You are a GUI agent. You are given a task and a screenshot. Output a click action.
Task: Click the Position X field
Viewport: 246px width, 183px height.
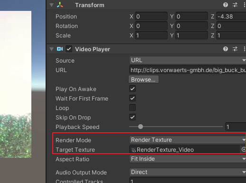[x=151, y=16]
